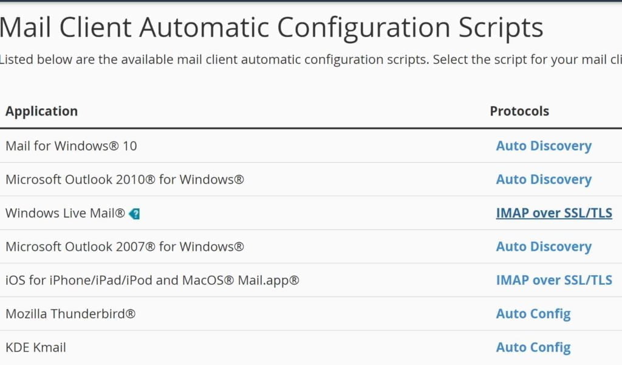
Task: Select the Microsoft Outlook 2010 for Windows label
Action: (125, 180)
